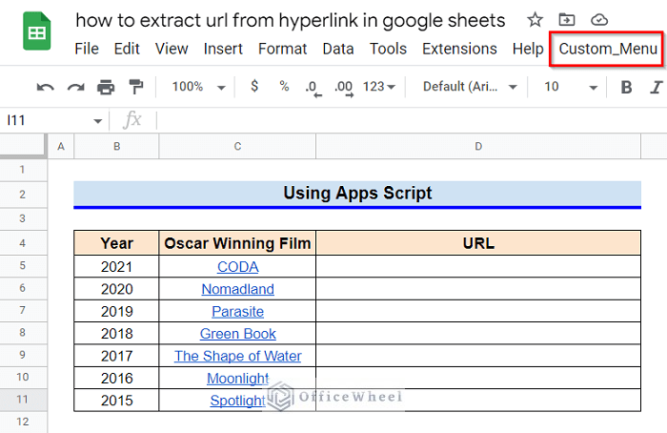
Task: Follow the Parasite hyperlink
Action: (x=237, y=312)
